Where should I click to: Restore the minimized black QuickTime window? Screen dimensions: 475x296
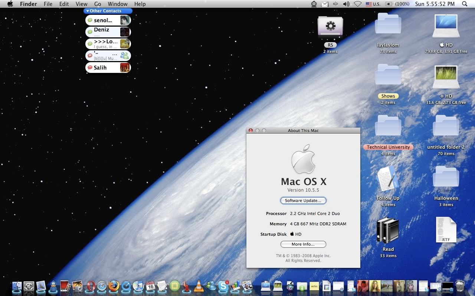pyautogui.click(x=448, y=286)
